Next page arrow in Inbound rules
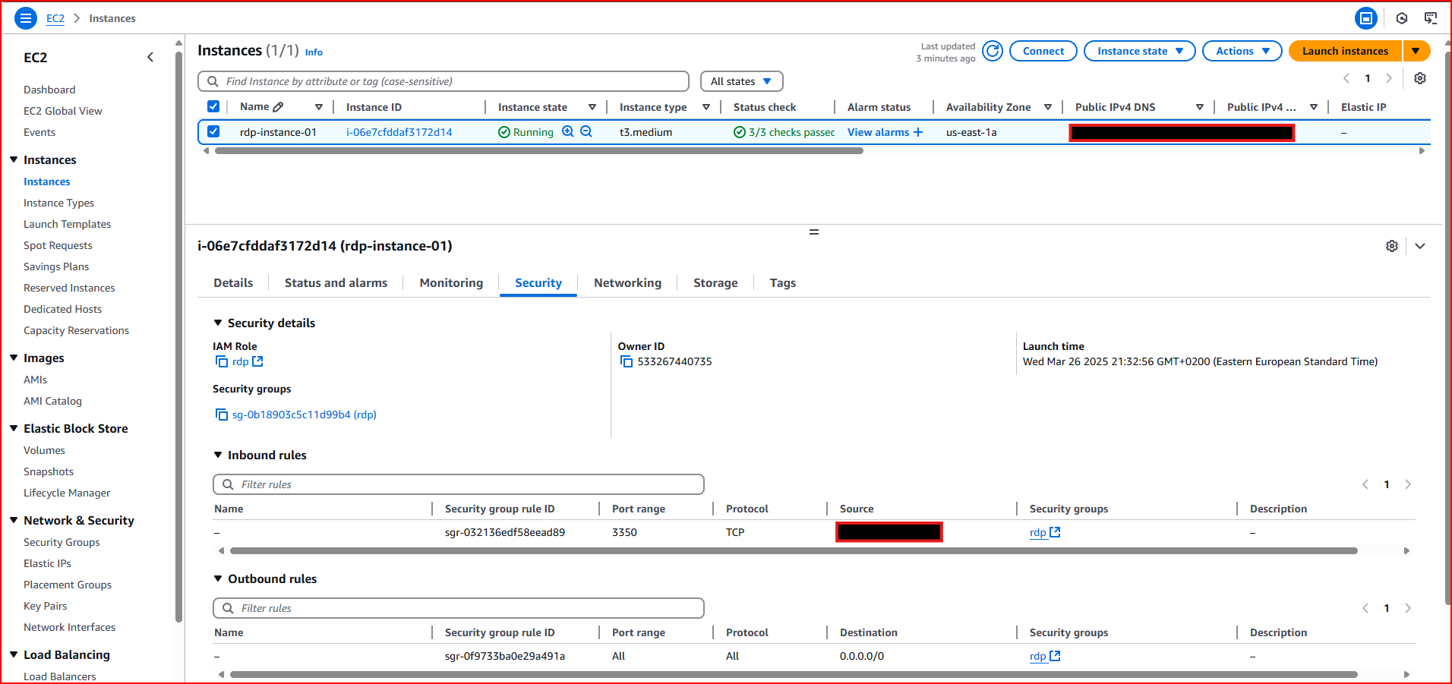1452x684 pixels. (1408, 484)
